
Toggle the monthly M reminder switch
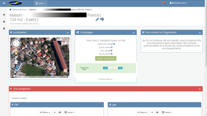(x=118, y=68)
